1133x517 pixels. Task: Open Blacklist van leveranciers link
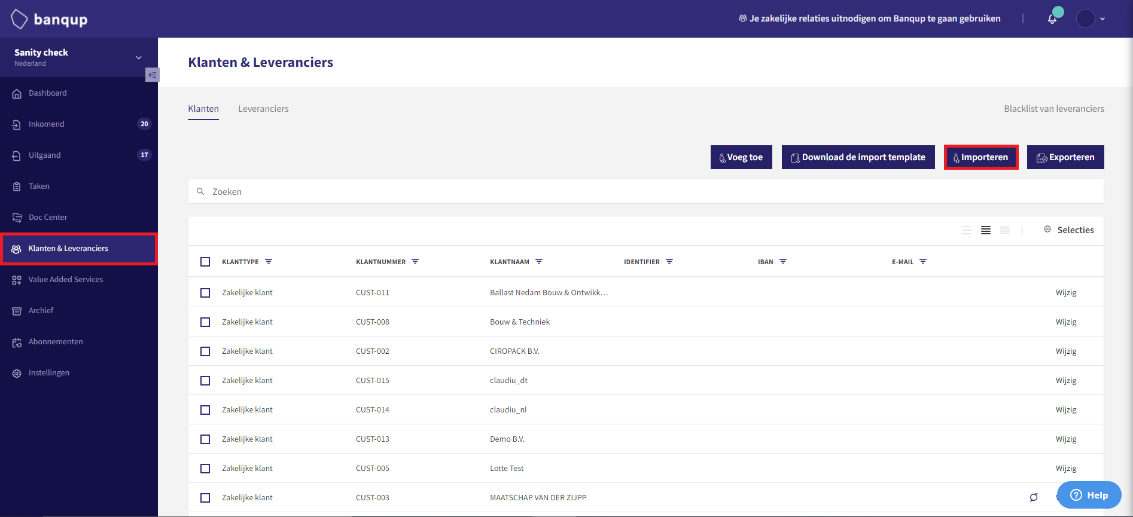click(x=1054, y=109)
